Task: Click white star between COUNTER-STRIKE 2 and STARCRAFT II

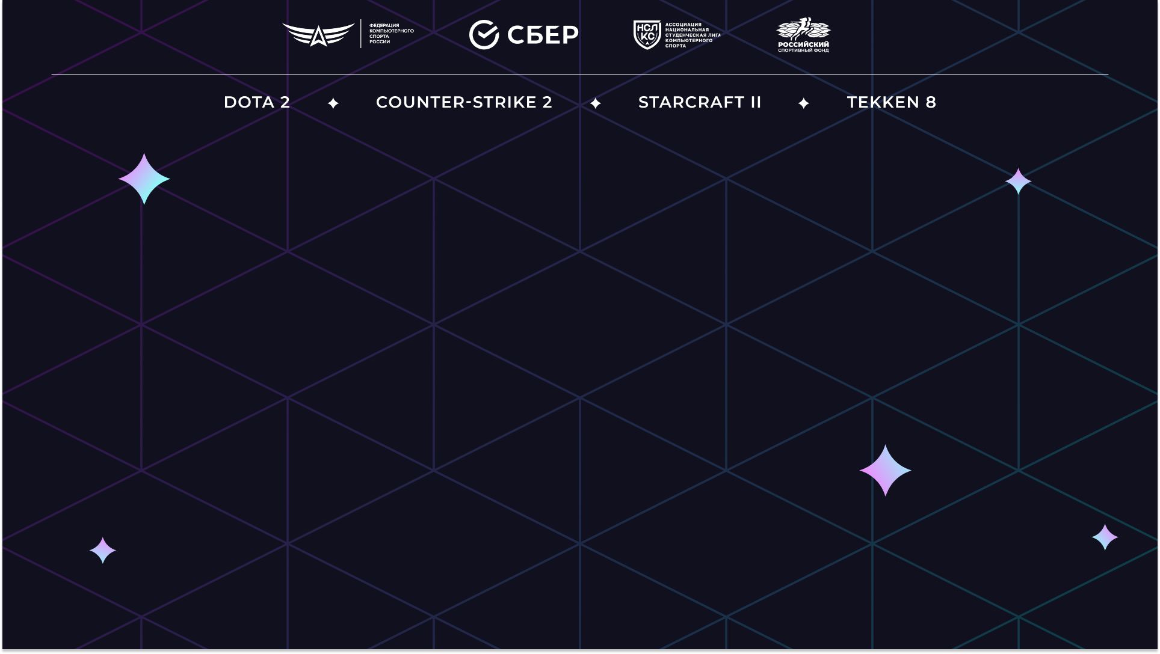Action: click(596, 103)
